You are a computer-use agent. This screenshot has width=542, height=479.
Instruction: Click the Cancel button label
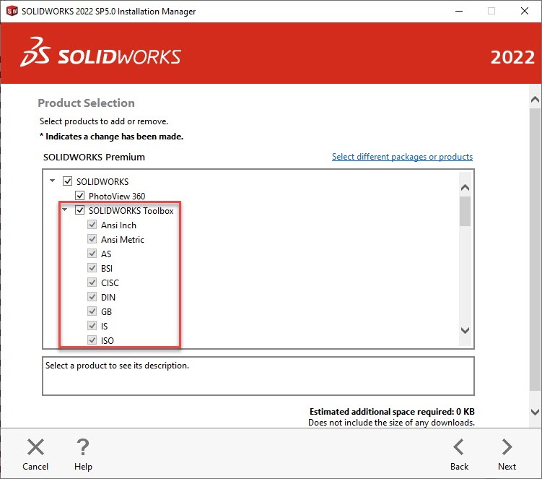[35, 467]
